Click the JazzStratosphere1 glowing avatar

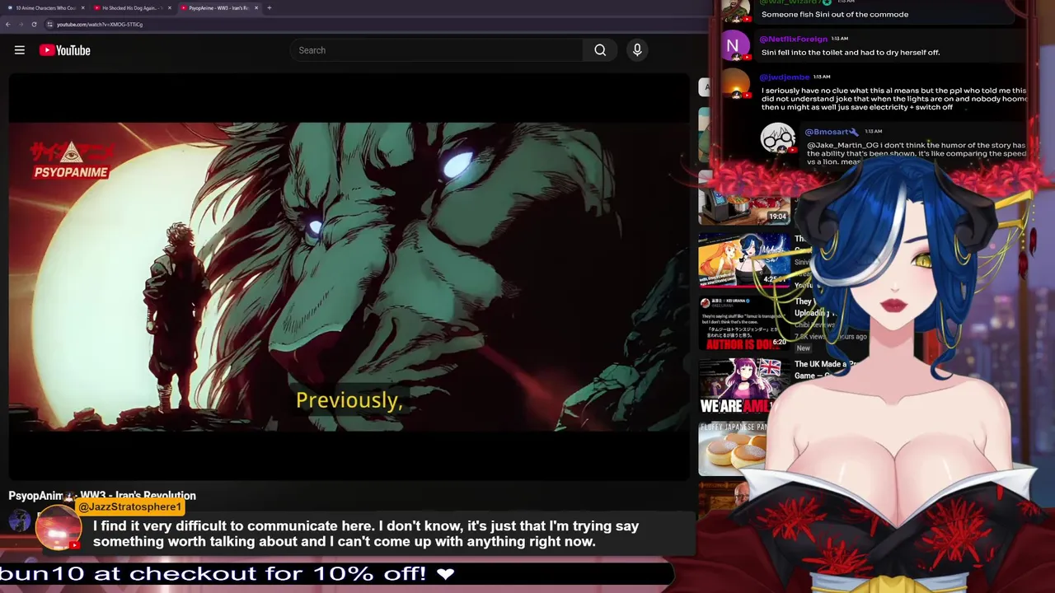[x=58, y=527]
